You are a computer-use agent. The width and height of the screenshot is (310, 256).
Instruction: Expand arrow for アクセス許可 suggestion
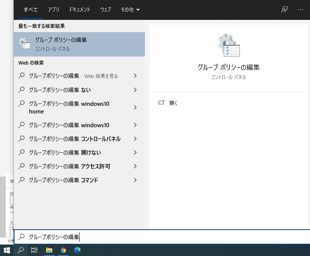[x=135, y=166]
